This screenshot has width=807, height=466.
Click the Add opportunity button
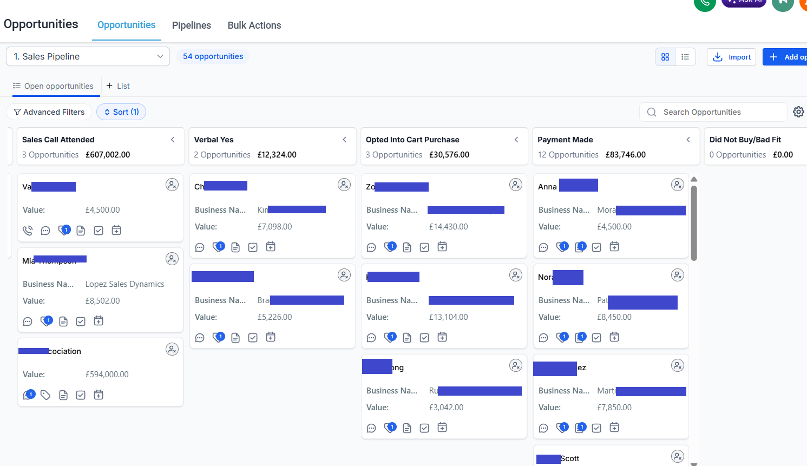click(785, 57)
